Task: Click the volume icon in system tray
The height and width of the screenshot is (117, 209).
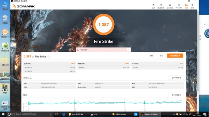Action: pyautogui.click(x=187, y=114)
